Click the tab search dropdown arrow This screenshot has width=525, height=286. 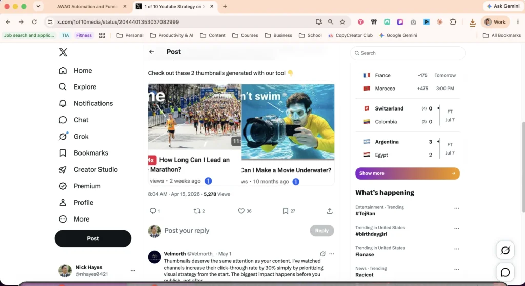38,6
